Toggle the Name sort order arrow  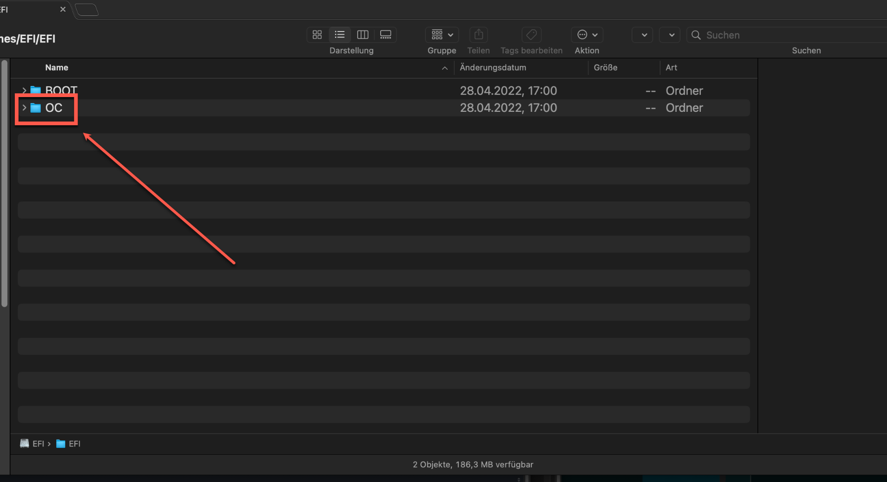[444, 68]
